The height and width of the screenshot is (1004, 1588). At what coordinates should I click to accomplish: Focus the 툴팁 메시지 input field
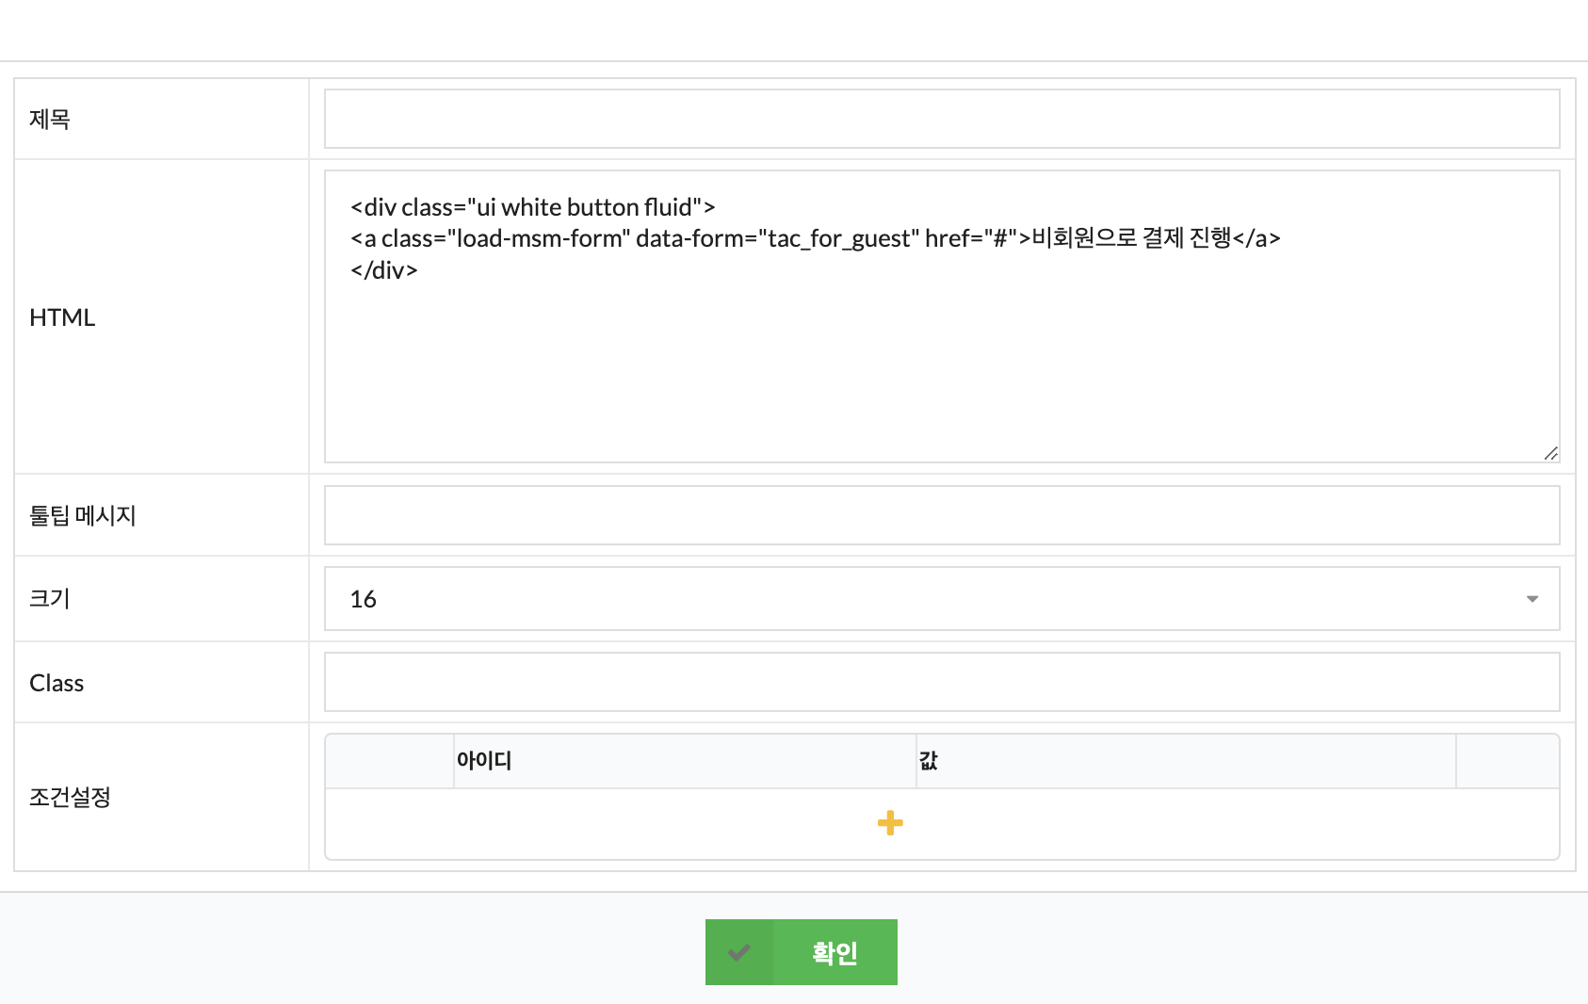tap(942, 515)
